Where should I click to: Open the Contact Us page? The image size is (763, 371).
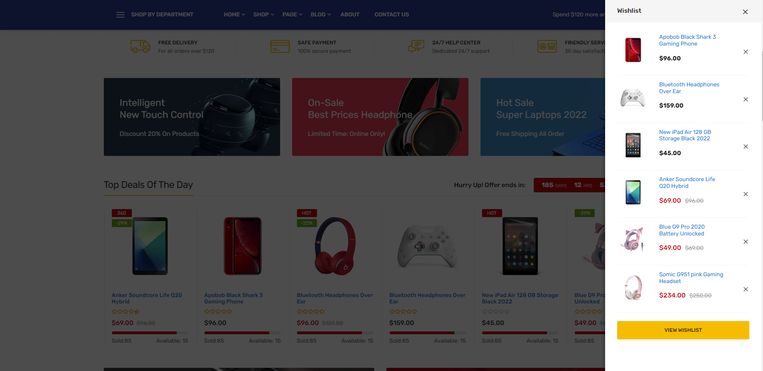(x=392, y=14)
